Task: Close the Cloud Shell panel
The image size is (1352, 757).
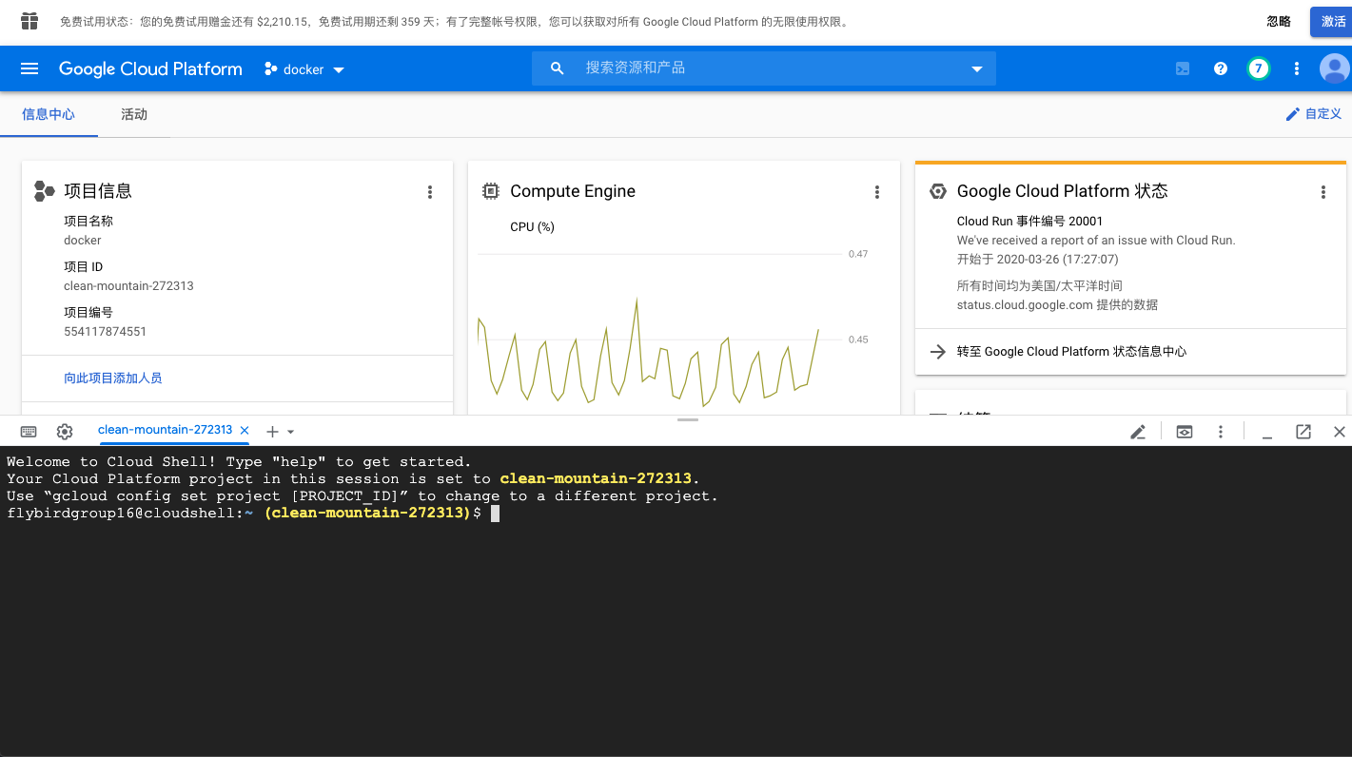Action: coord(1340,432)
